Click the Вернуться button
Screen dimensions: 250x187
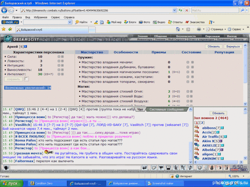[233, 47]
